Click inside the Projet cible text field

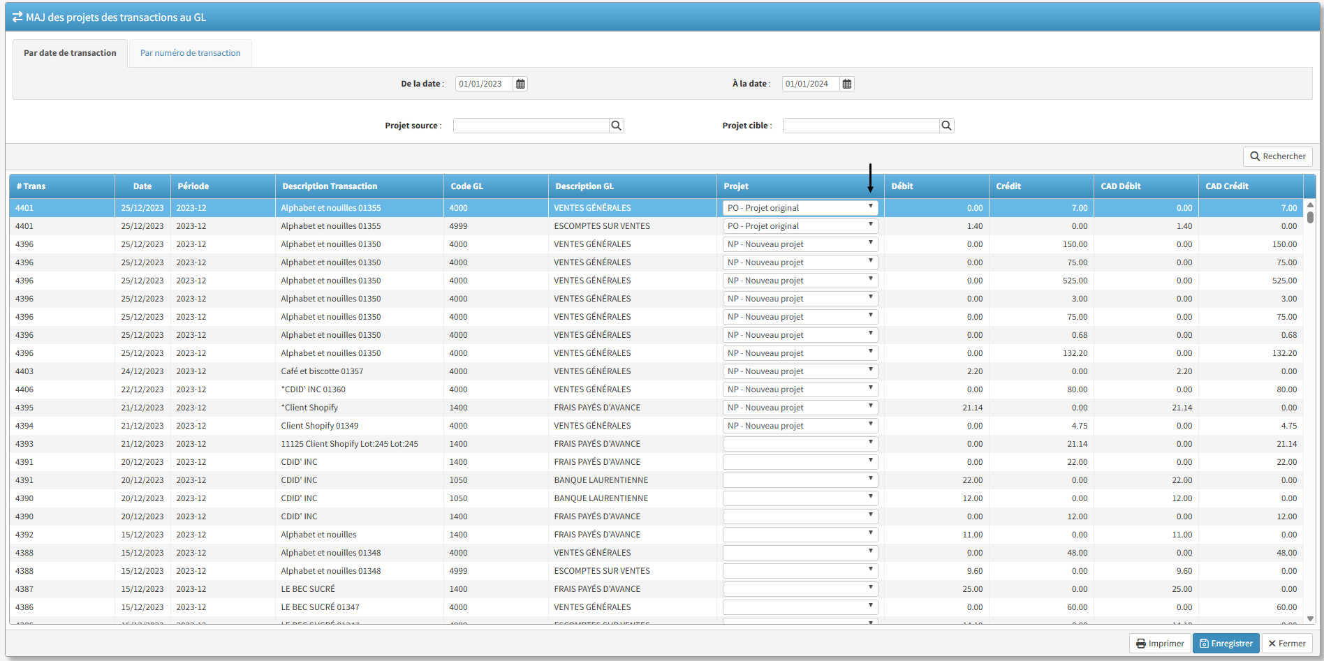(861, 126)
